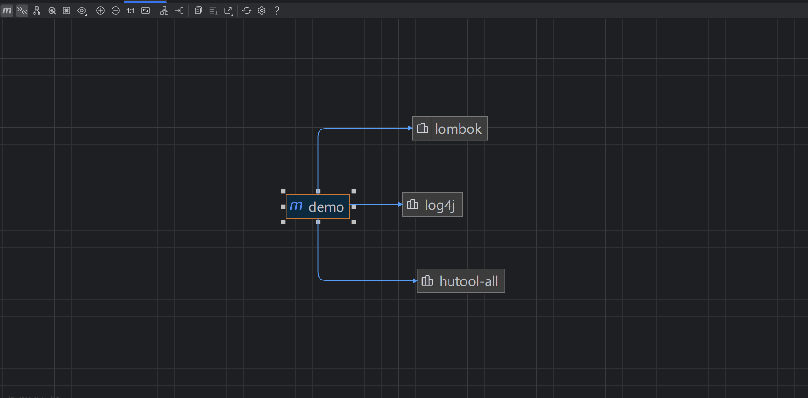Click the film-frame style toolbar icon
Viewport: 808px width, 398px height.
coord(67,11)
